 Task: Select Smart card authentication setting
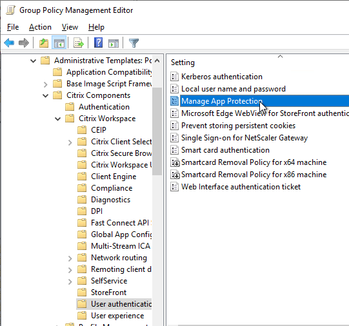(225, 150)
